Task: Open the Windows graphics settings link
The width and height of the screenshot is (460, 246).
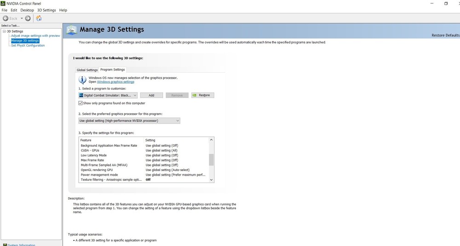Action: coord(115,82)
